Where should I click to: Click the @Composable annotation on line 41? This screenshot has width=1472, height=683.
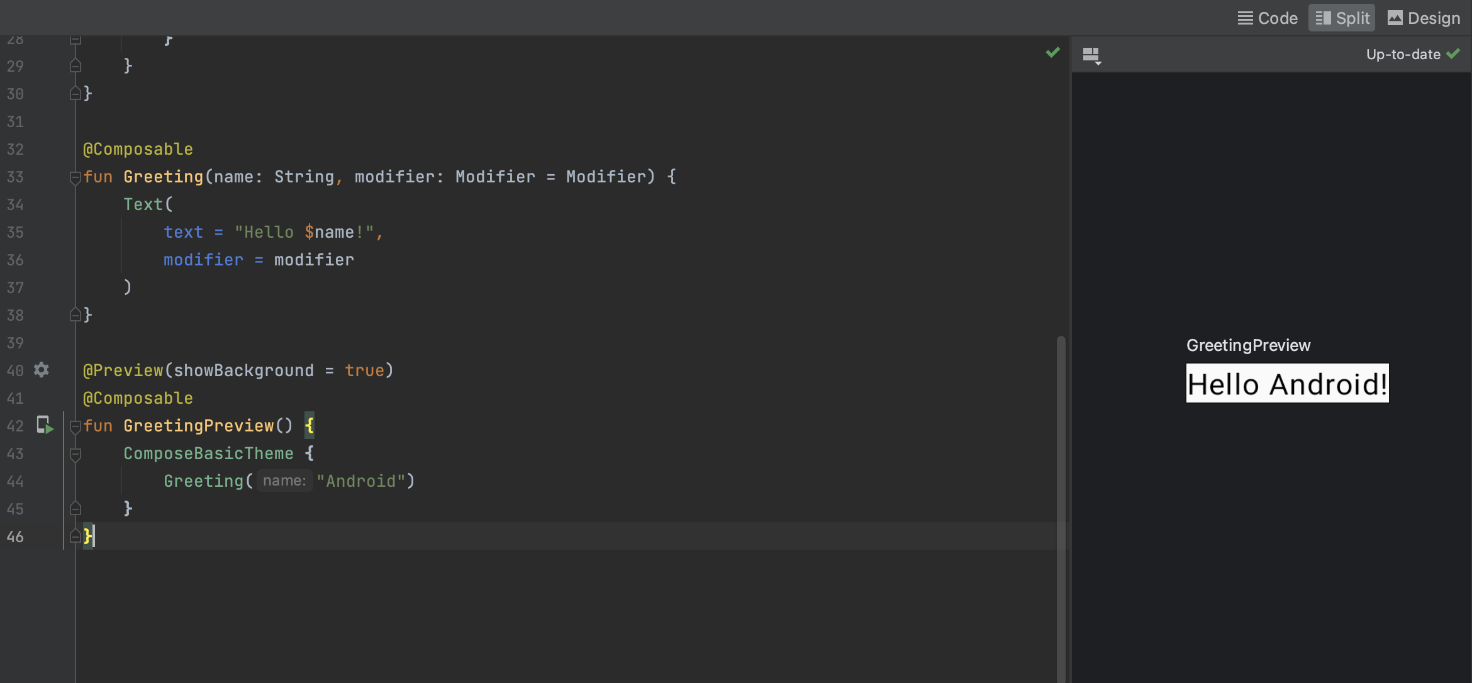138,398
